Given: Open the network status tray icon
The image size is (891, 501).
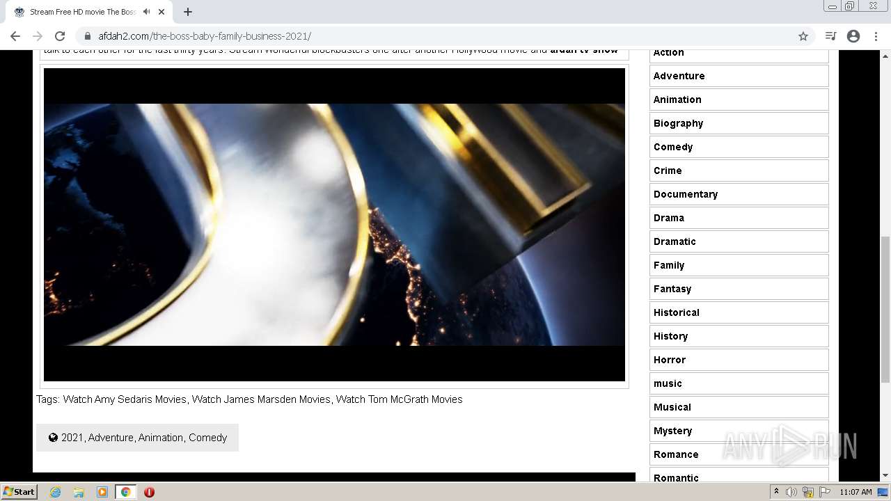Looking at the screenshot, I should (x=808, y=492).
